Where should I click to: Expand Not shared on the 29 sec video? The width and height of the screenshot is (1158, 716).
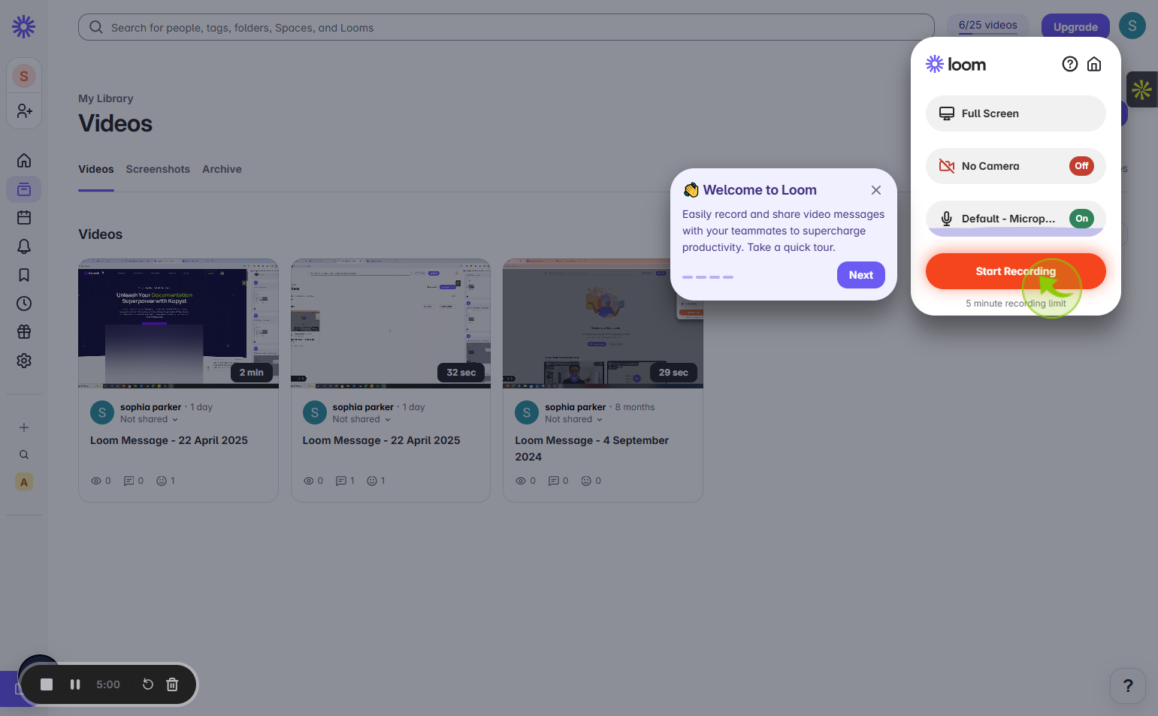tap(574, 419)
